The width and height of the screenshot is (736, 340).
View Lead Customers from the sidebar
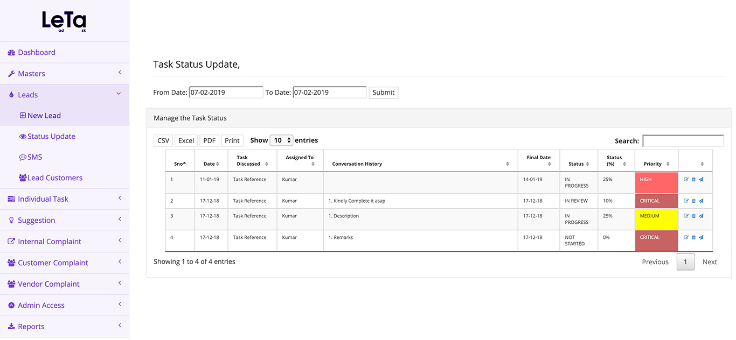(51, 178)
